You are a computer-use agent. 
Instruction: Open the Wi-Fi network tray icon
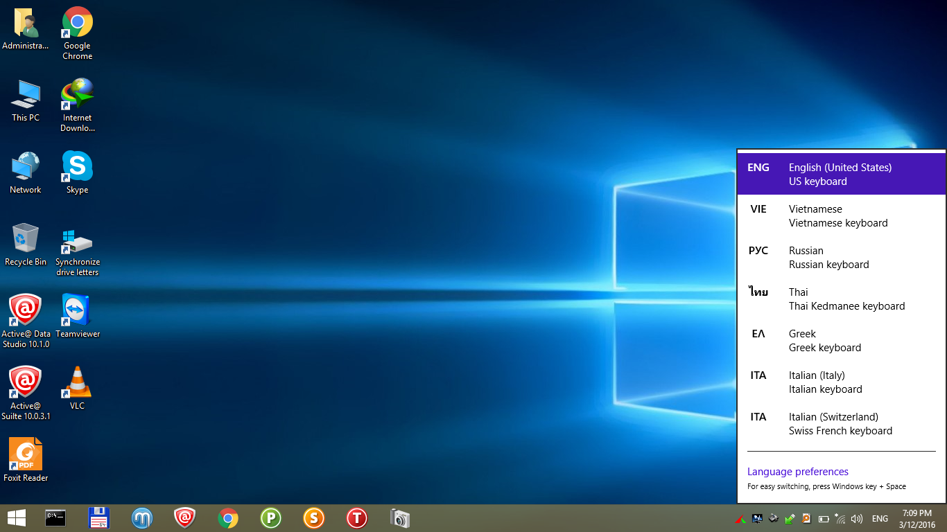[x=840, y=519]
